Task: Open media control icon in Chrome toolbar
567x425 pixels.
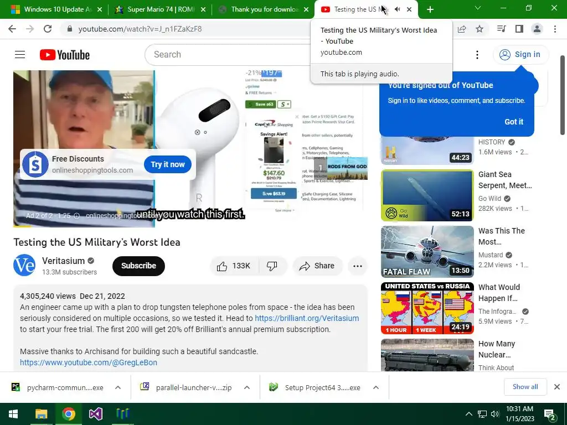Action: coord(501,29)
